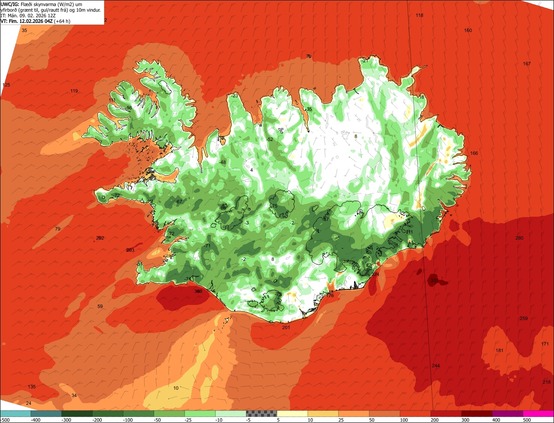
Task: Click the '-87' value north of Vatnajökull
Action: click(x=325, y=220)
